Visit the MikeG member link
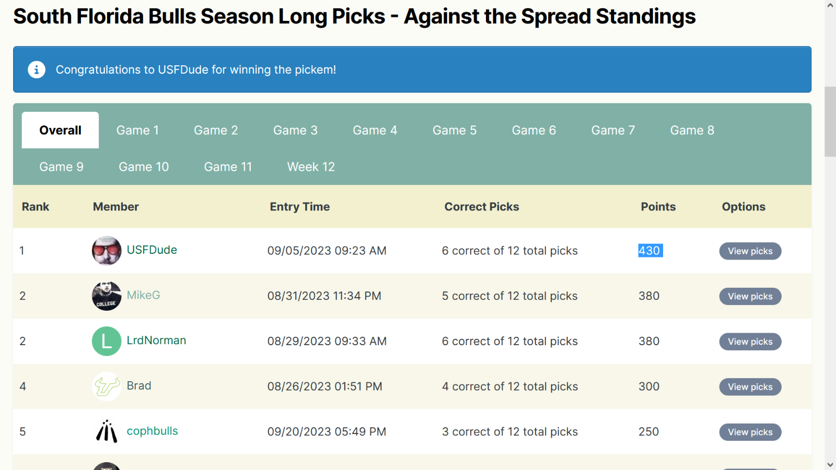 (x=143, y=296)
